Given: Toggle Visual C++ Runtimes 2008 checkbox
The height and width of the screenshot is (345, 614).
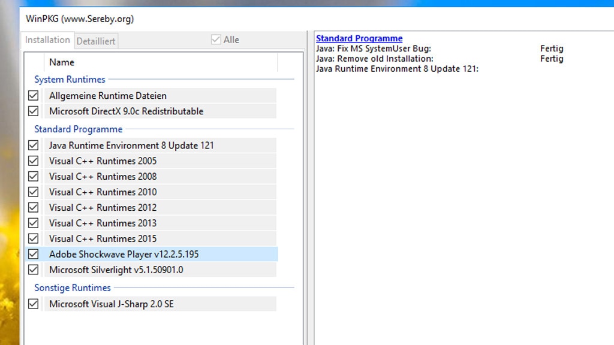Looking at the screenshot, I should click(34, 177).
